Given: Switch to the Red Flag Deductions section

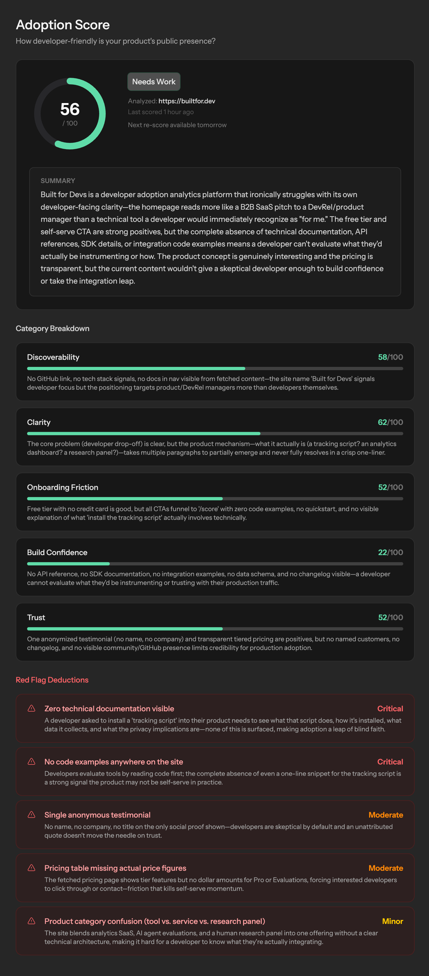Looking at the screenshot, I should pyautogui.click(x=52, y=680).
